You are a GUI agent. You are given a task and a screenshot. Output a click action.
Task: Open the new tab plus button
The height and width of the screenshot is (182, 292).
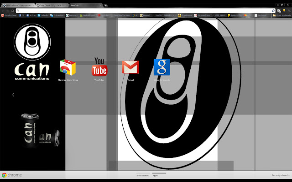tap(105, 5)
